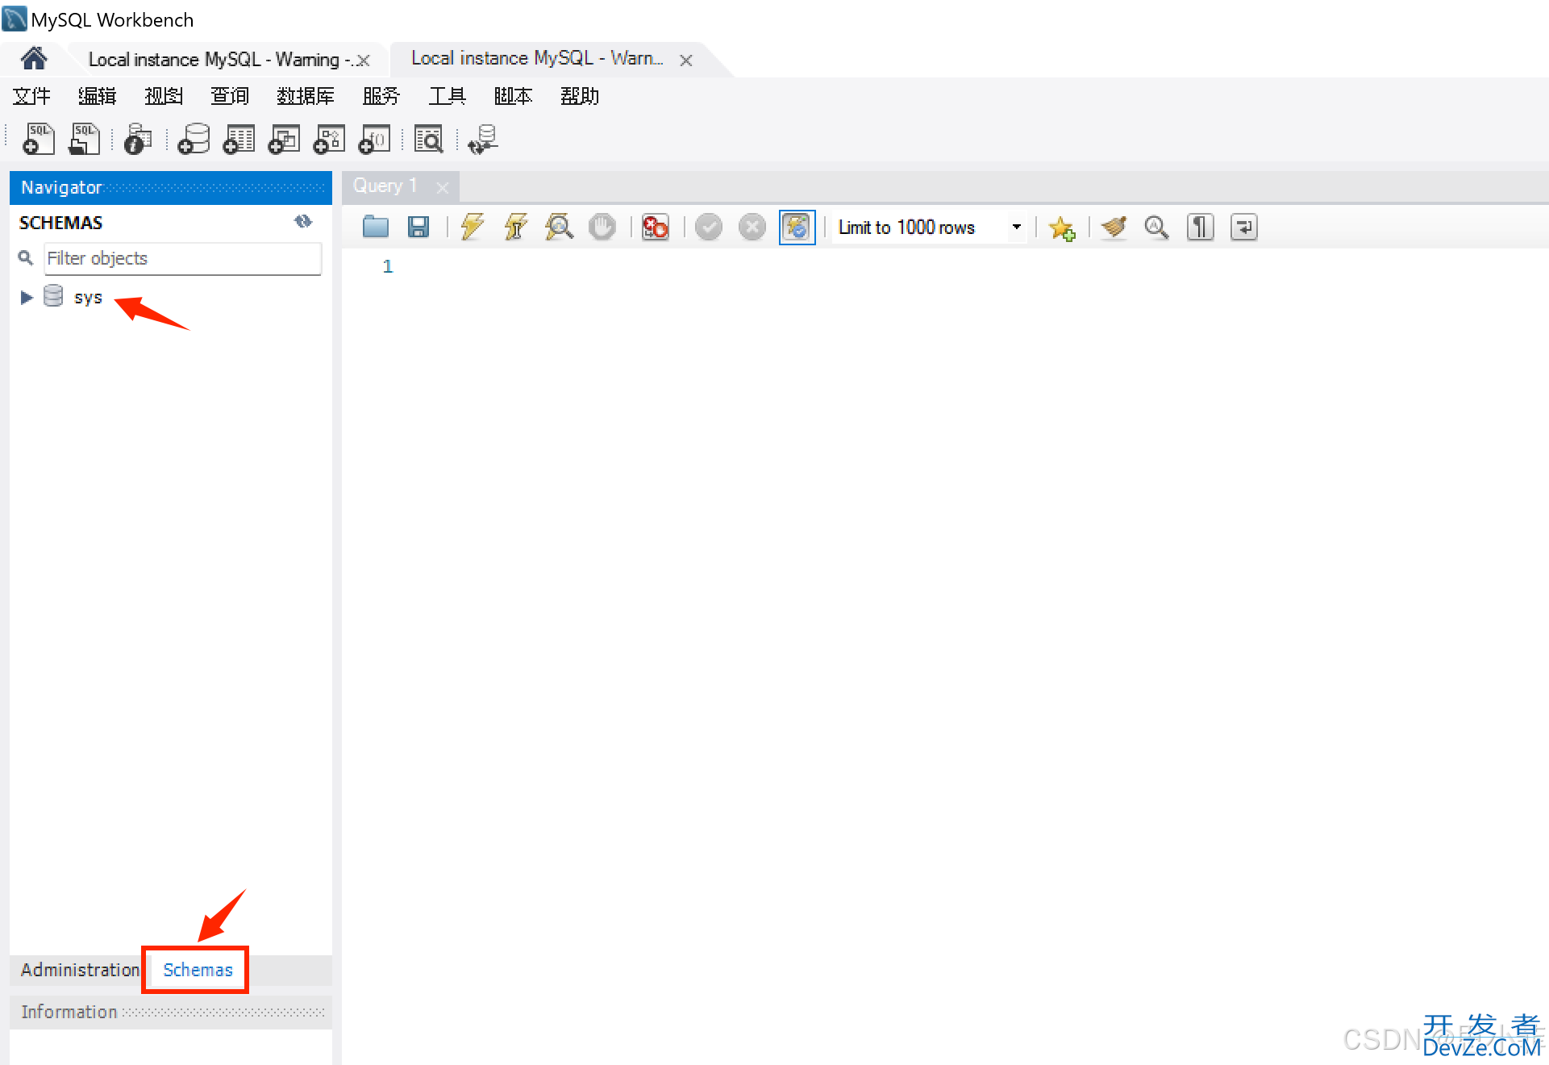This screenshot has width=1549, height=1065.
Task: Create a new SQL tab icon
Action: pyautogui.click(x=38, y=139)
